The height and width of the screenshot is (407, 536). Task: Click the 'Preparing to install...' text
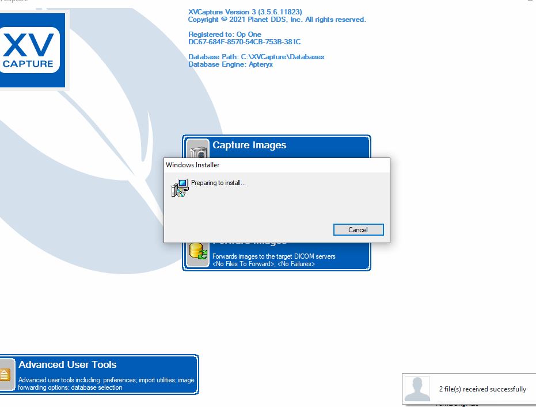coord(218,183)
